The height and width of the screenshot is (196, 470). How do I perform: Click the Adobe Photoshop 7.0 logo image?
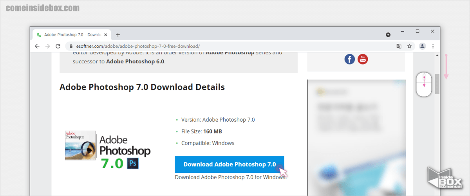point(108,150)
